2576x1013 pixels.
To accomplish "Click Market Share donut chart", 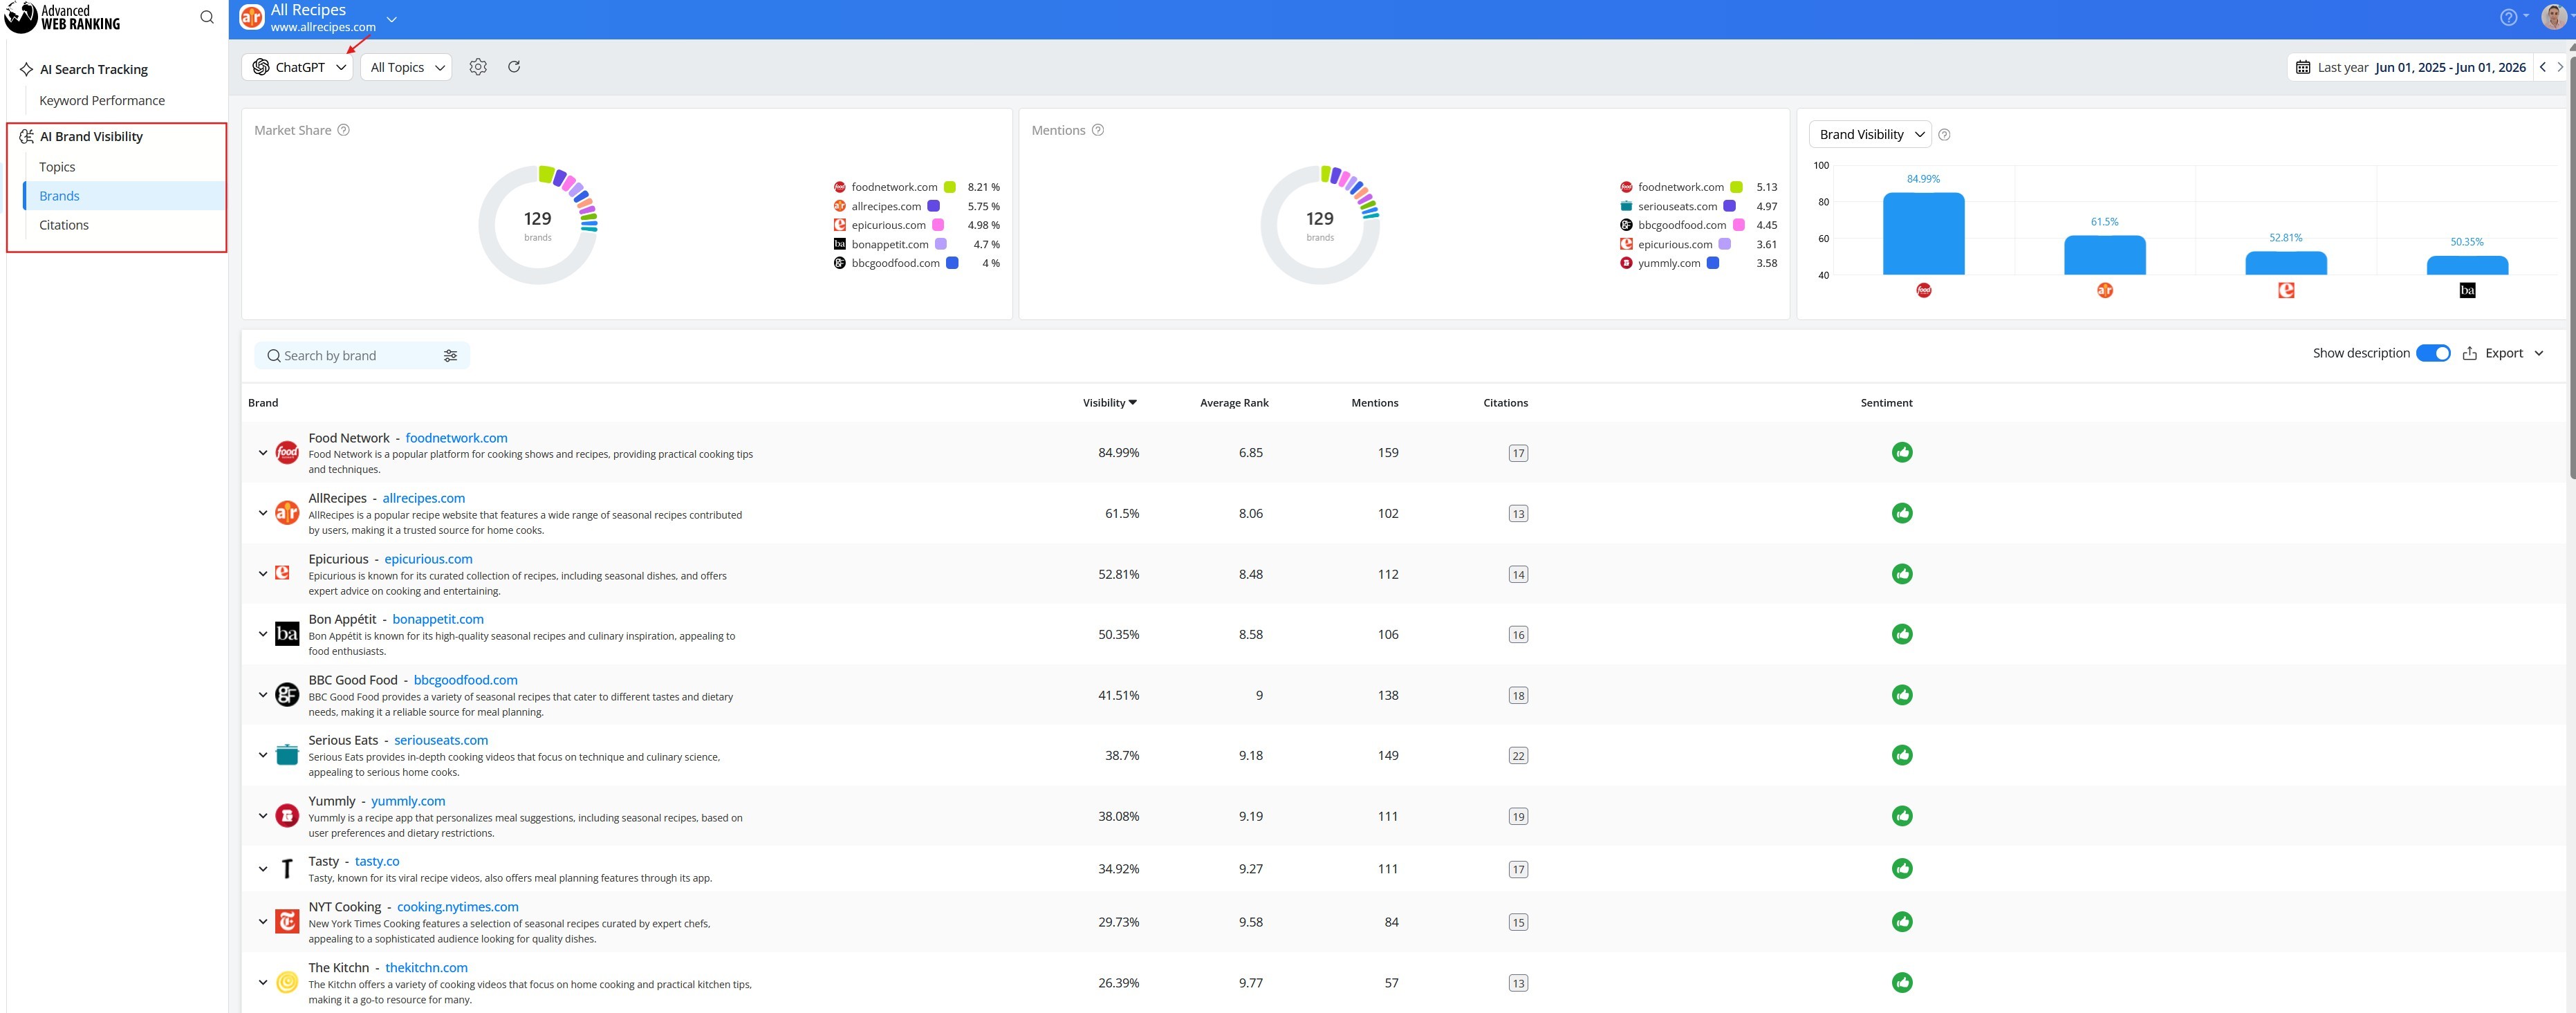I will [x=538, y=225].
